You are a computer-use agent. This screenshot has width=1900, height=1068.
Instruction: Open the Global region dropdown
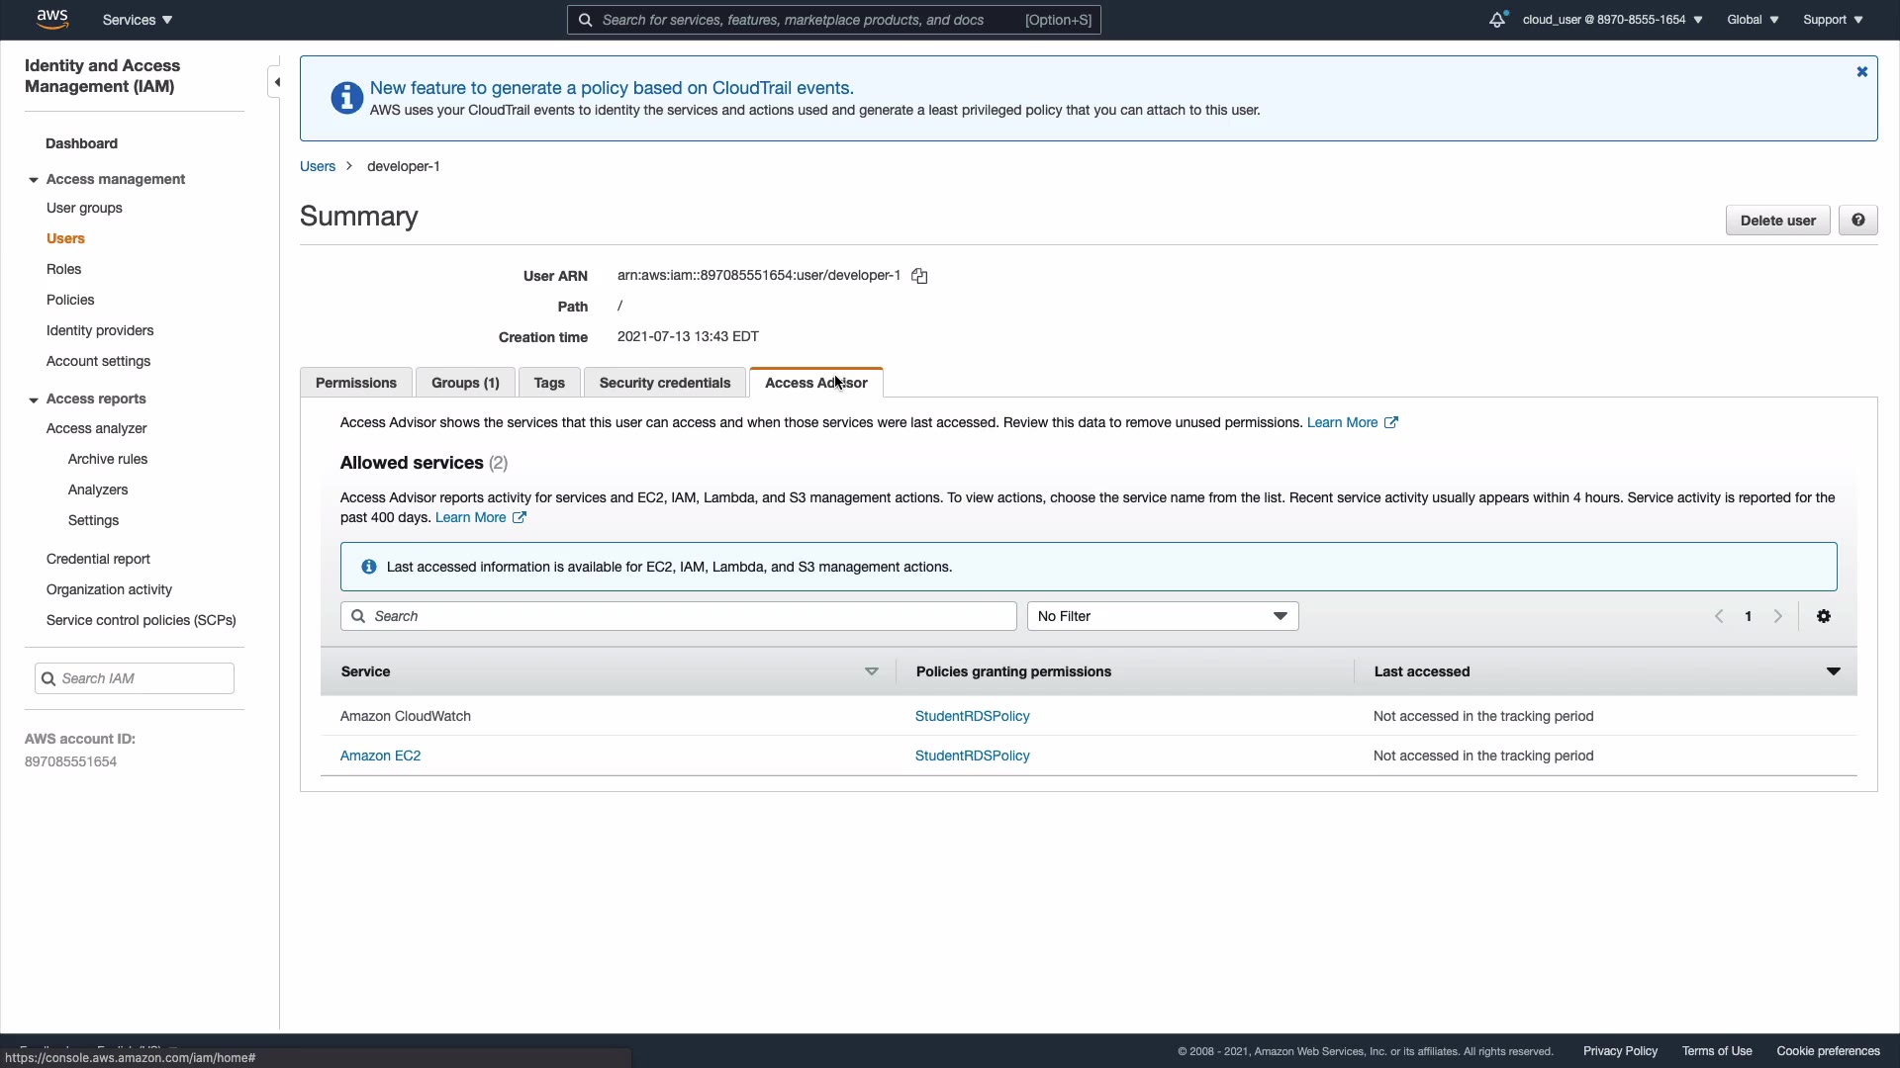(1752, 20)
